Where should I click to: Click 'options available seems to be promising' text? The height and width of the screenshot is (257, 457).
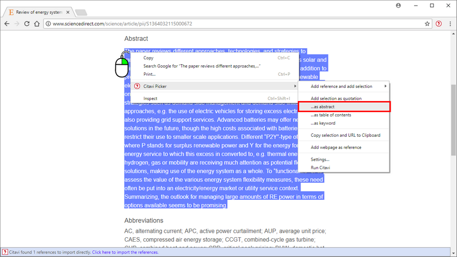[x=176, y=205]
